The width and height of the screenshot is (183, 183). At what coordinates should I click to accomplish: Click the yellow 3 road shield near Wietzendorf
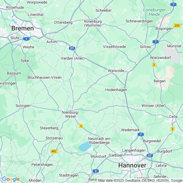[154, 65]
